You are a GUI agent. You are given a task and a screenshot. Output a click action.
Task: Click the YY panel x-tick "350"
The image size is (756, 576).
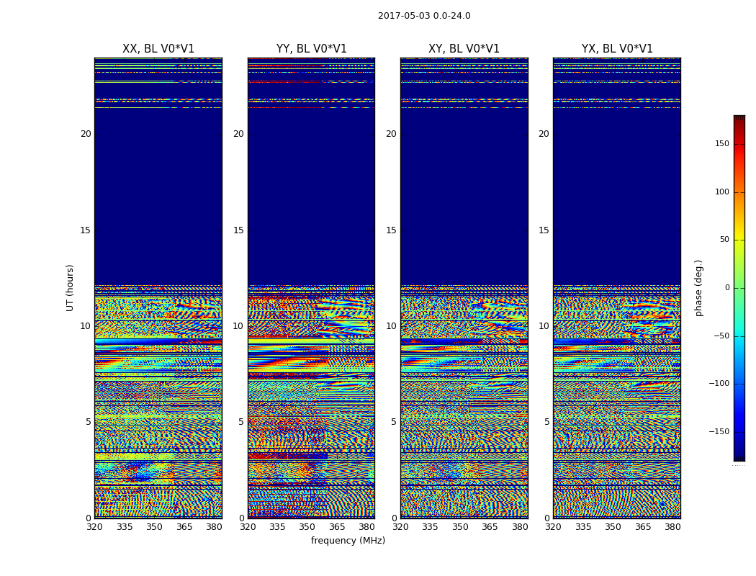pyautogui.click(x=307, y=527)
